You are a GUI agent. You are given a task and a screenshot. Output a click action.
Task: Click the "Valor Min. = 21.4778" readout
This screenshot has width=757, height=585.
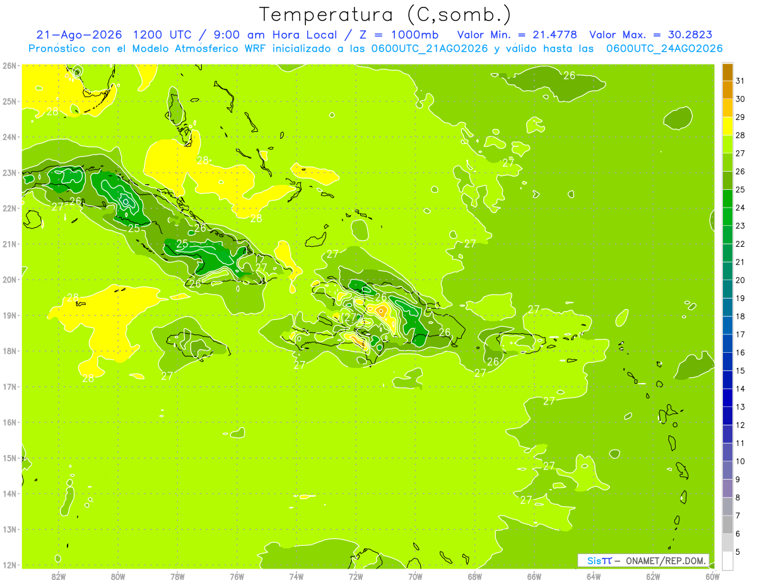[x=517, y=35]
